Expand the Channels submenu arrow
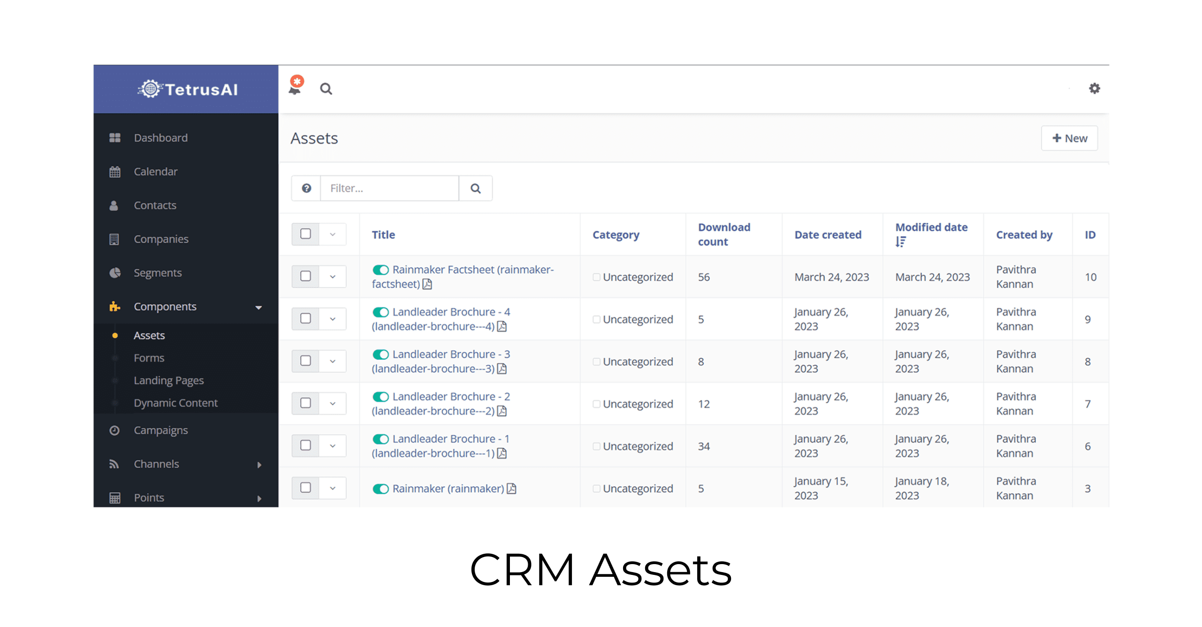The image size is (1202, 627). 259,465
